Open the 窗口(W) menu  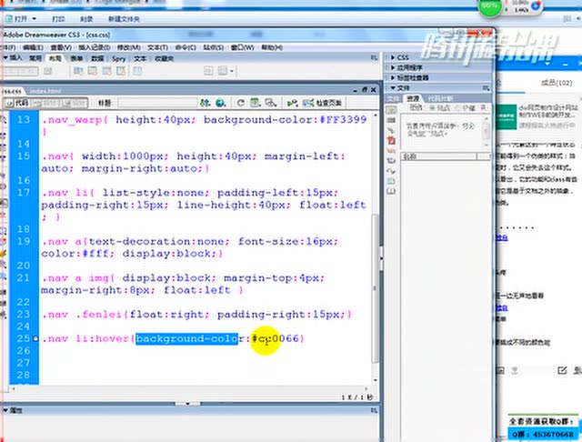tap(243, 47)
